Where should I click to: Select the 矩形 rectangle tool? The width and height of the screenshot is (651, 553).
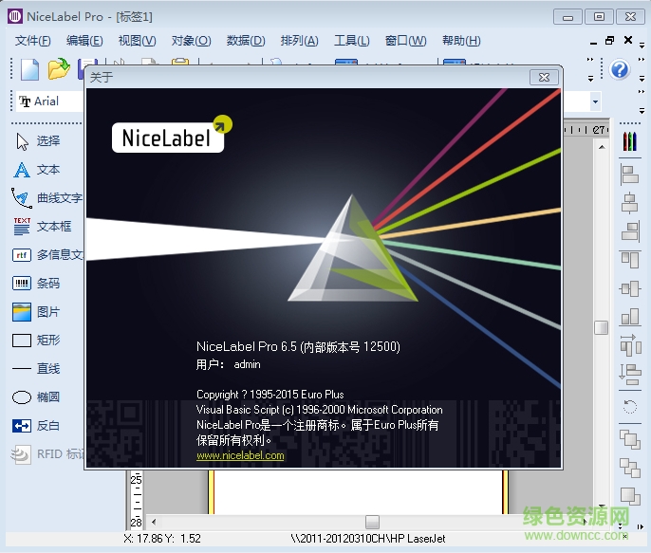36,341
